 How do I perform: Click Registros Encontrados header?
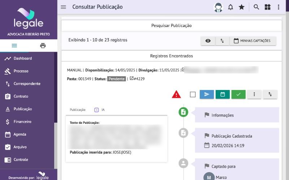[x=171, y=56]
